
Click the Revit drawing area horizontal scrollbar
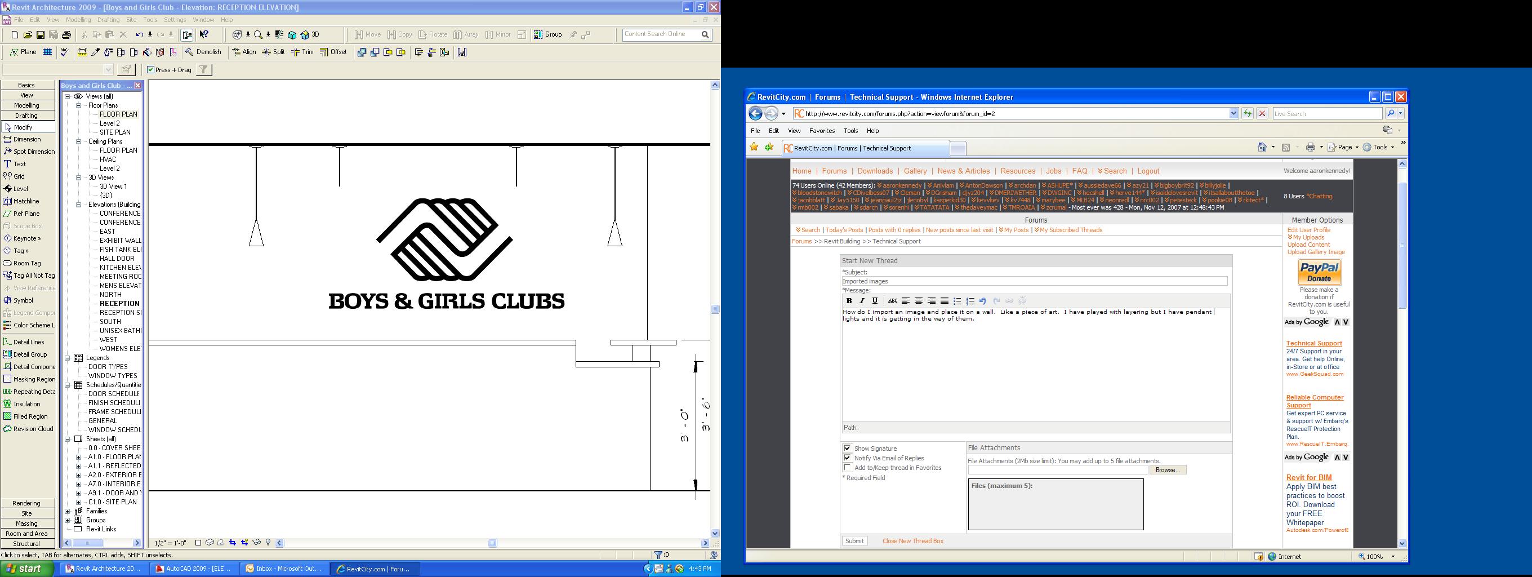click(x=492, y=543)
